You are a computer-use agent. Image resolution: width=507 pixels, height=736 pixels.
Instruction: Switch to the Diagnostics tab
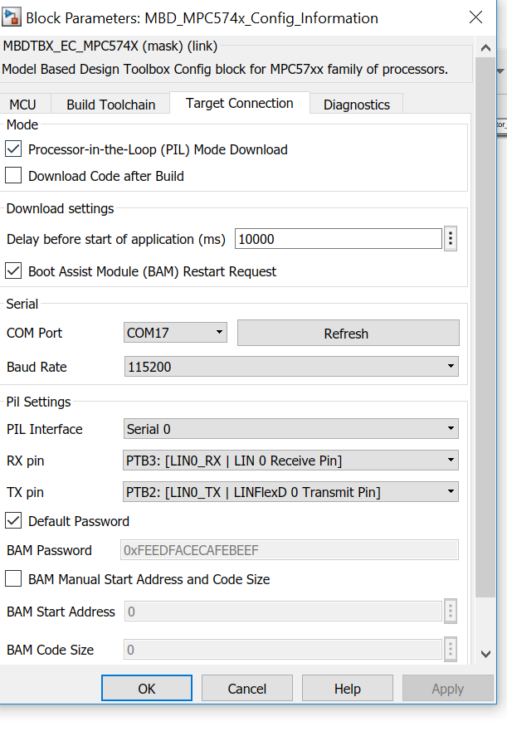click(x=356, y=105)
